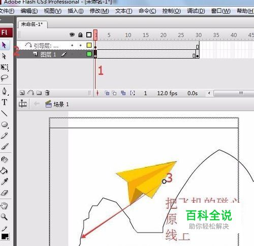Image resolution: width=254 pixels, height=246 pixels.
Task: Select the Eraser tool
Action: click(x=5, y=193)
